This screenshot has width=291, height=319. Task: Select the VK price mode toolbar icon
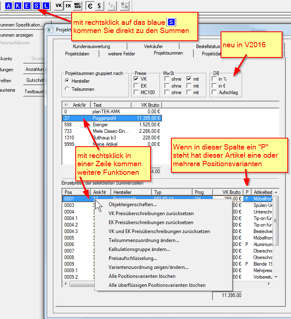coord(59,6)
